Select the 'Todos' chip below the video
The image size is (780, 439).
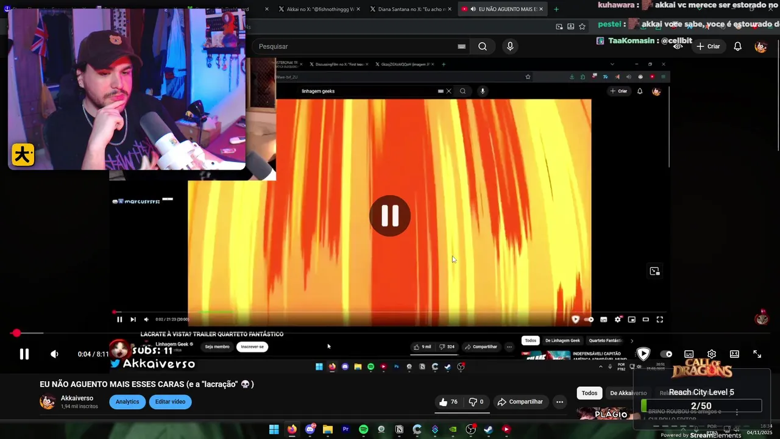pos(589,393)
